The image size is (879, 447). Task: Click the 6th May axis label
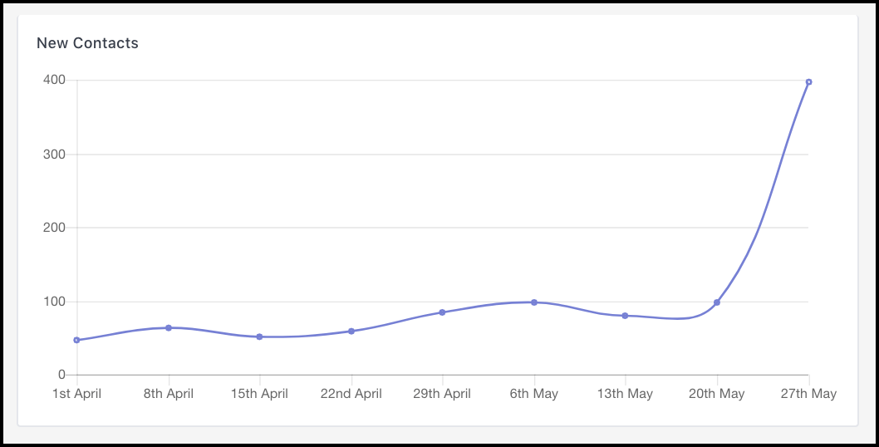534,394
